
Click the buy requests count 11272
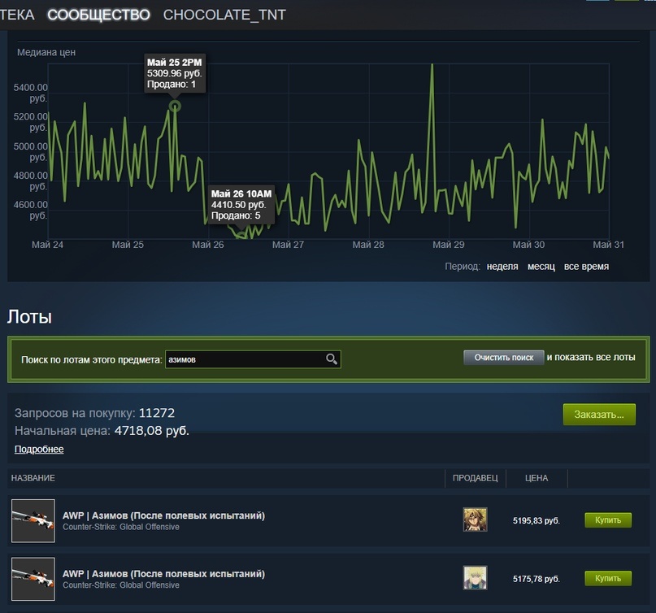pos(156,413)
